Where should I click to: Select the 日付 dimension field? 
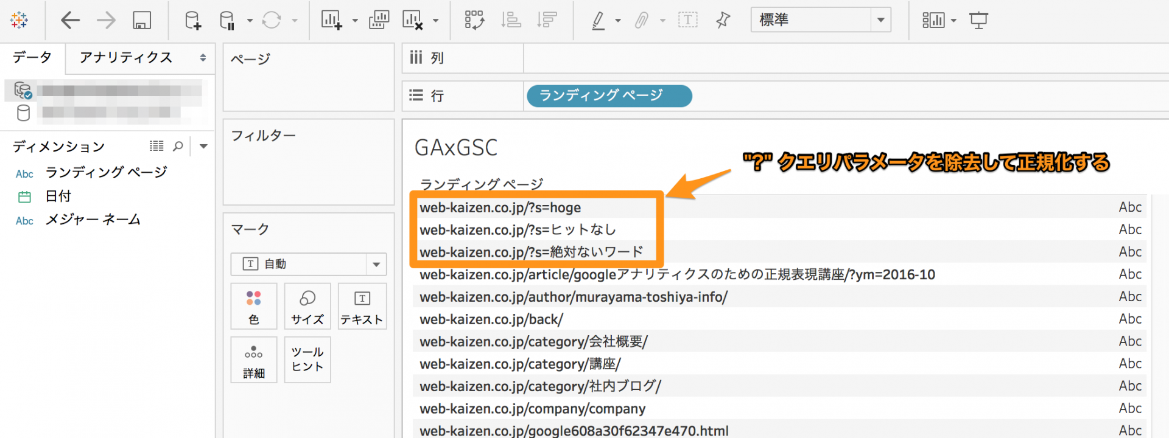pos(58,196)
